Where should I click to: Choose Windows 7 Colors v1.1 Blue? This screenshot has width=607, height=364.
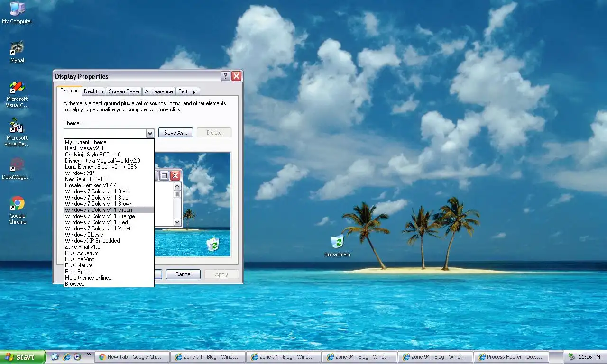click(109, 198)
